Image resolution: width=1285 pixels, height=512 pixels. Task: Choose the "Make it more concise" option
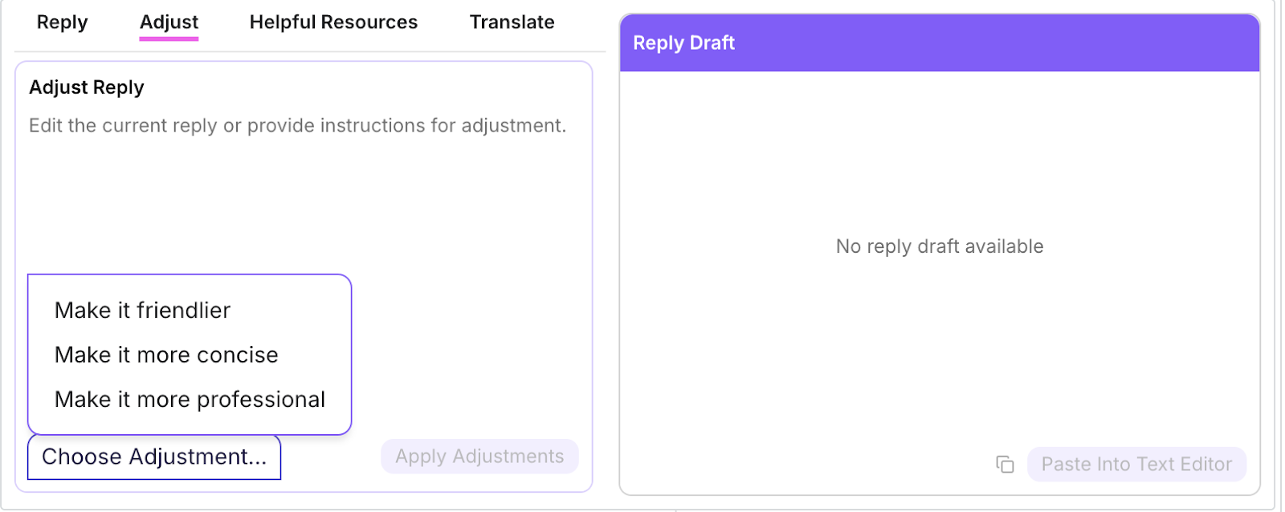[165, 355]
